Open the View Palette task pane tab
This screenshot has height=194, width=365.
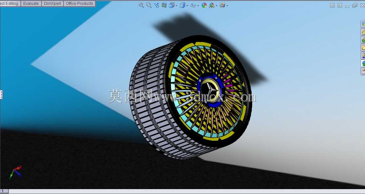pyautogui.click(x=363, y=56)
